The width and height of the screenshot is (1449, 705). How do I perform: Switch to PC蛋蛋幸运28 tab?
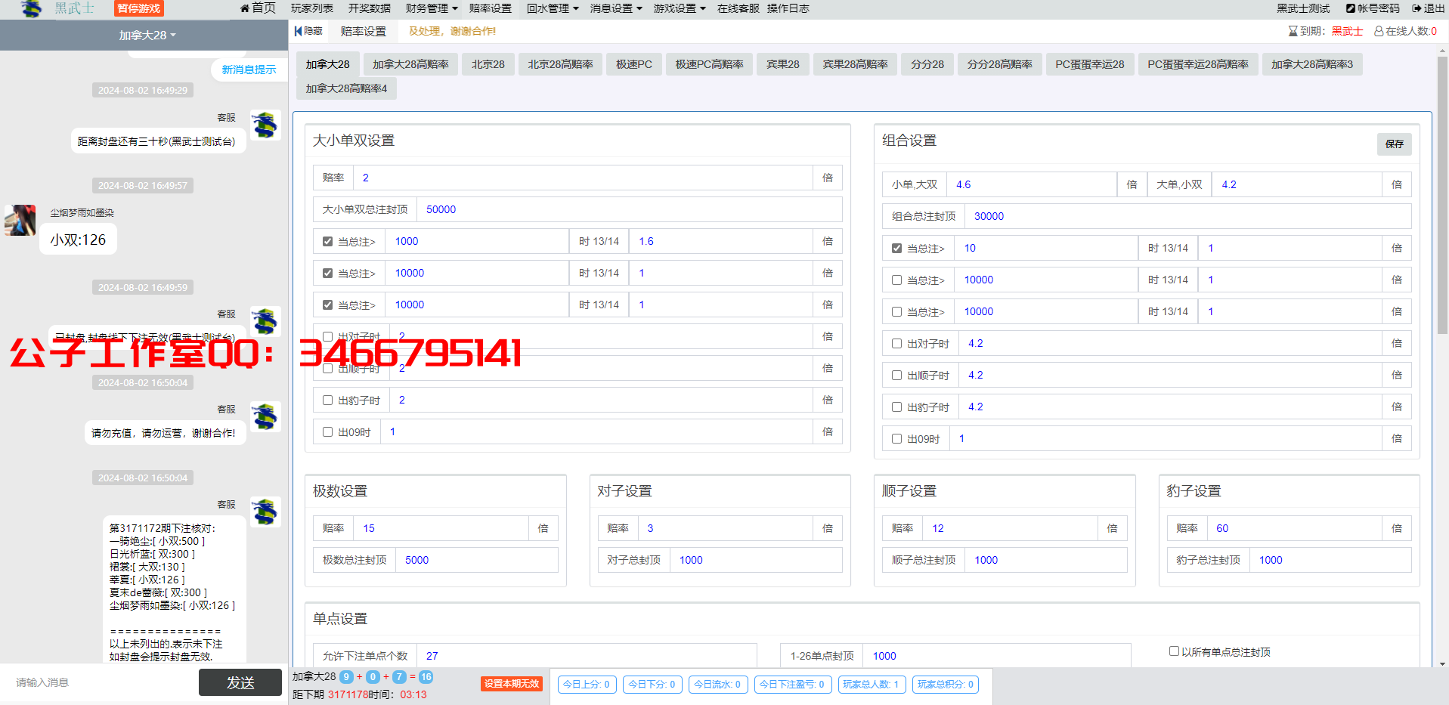point(1090,64)
